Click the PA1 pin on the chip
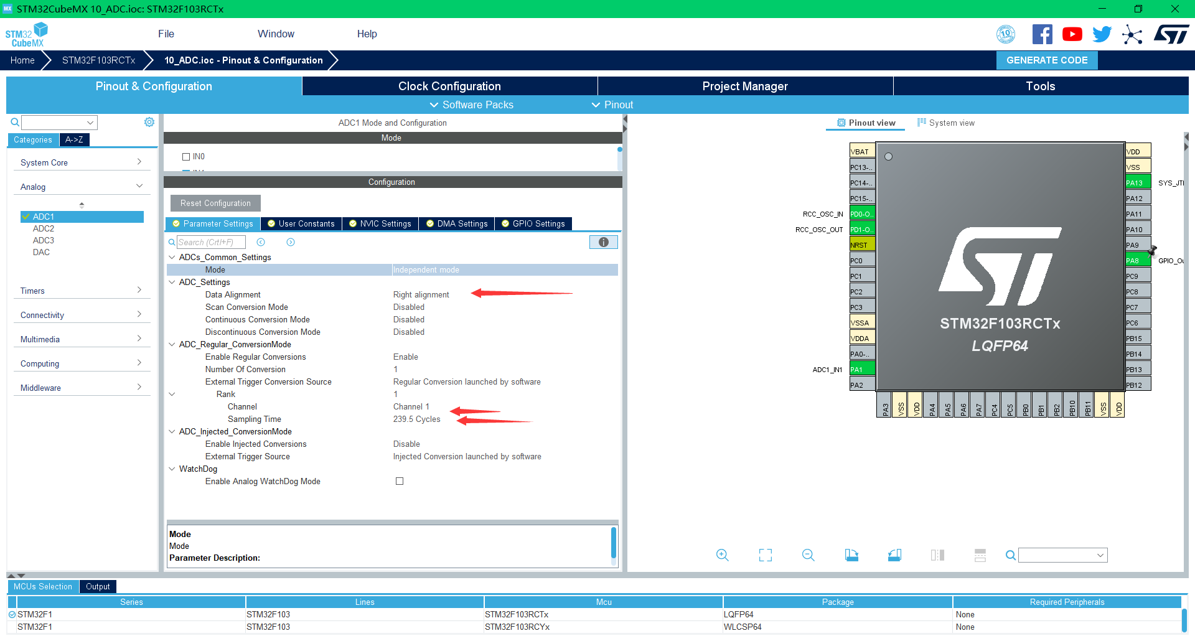The height and width of the screenshot is (641, 1195). pos(862,369)
